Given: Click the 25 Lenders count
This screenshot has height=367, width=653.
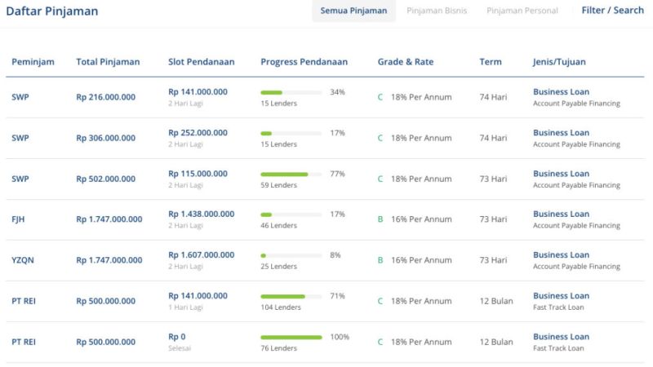Looking at the screenshot, I should (x=278, y=267).
